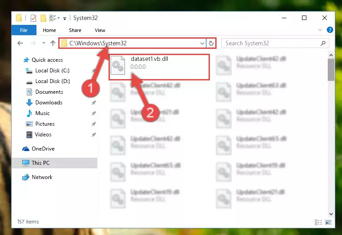Open Local Disk (C:) in sidebar
This screenshot has height=235, width=342.
(52, 71)
